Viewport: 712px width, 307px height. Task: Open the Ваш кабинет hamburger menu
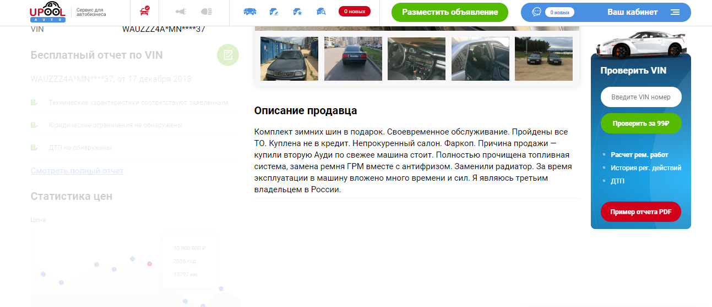675,12
